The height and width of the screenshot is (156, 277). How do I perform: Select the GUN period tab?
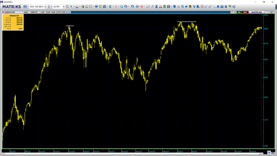[x=26, y=12]
